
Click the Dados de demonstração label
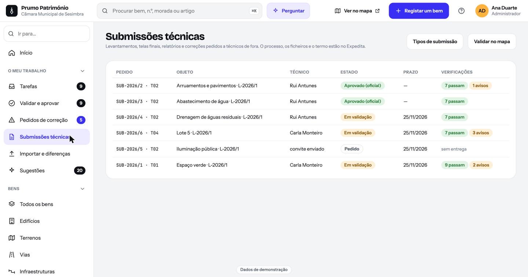tap(264, 270)
